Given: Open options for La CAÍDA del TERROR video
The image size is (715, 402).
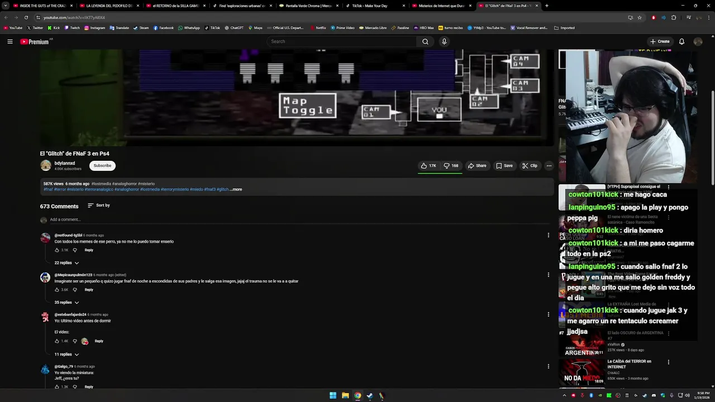Looking at the screenshot, I should (x=668, y=362).
